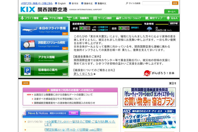Screen dimensions: 198x132
Task: Open the duty free shop 宿泊プラン ad banner
Action: tap(149, 97)
